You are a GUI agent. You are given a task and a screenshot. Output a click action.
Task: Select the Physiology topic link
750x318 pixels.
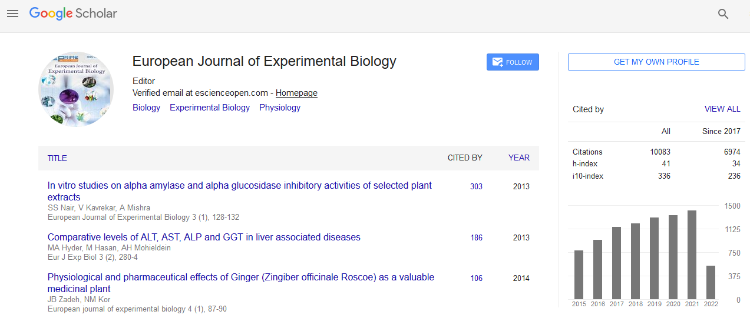279,108
